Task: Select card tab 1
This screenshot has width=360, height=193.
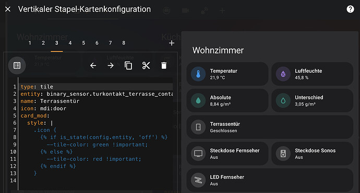Action: [x=30, y=43]
